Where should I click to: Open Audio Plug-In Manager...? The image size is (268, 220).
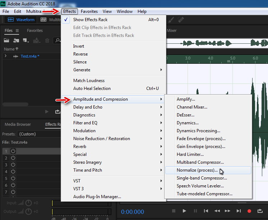pos(97,197)
